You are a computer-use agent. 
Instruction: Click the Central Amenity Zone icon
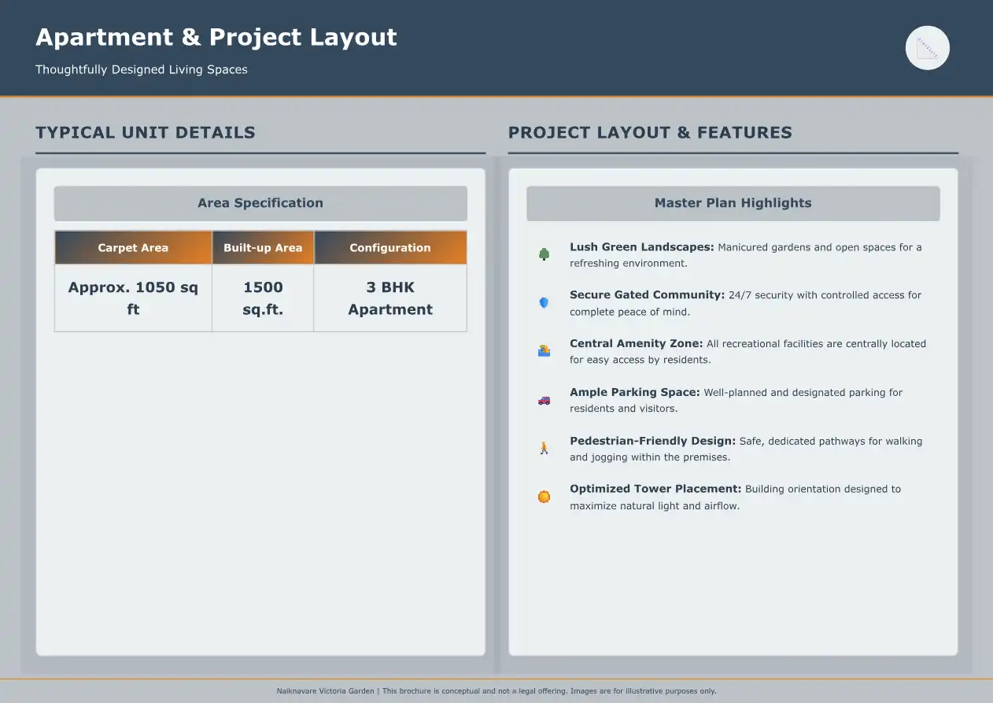pyautogui.click(x=544, y=351)
